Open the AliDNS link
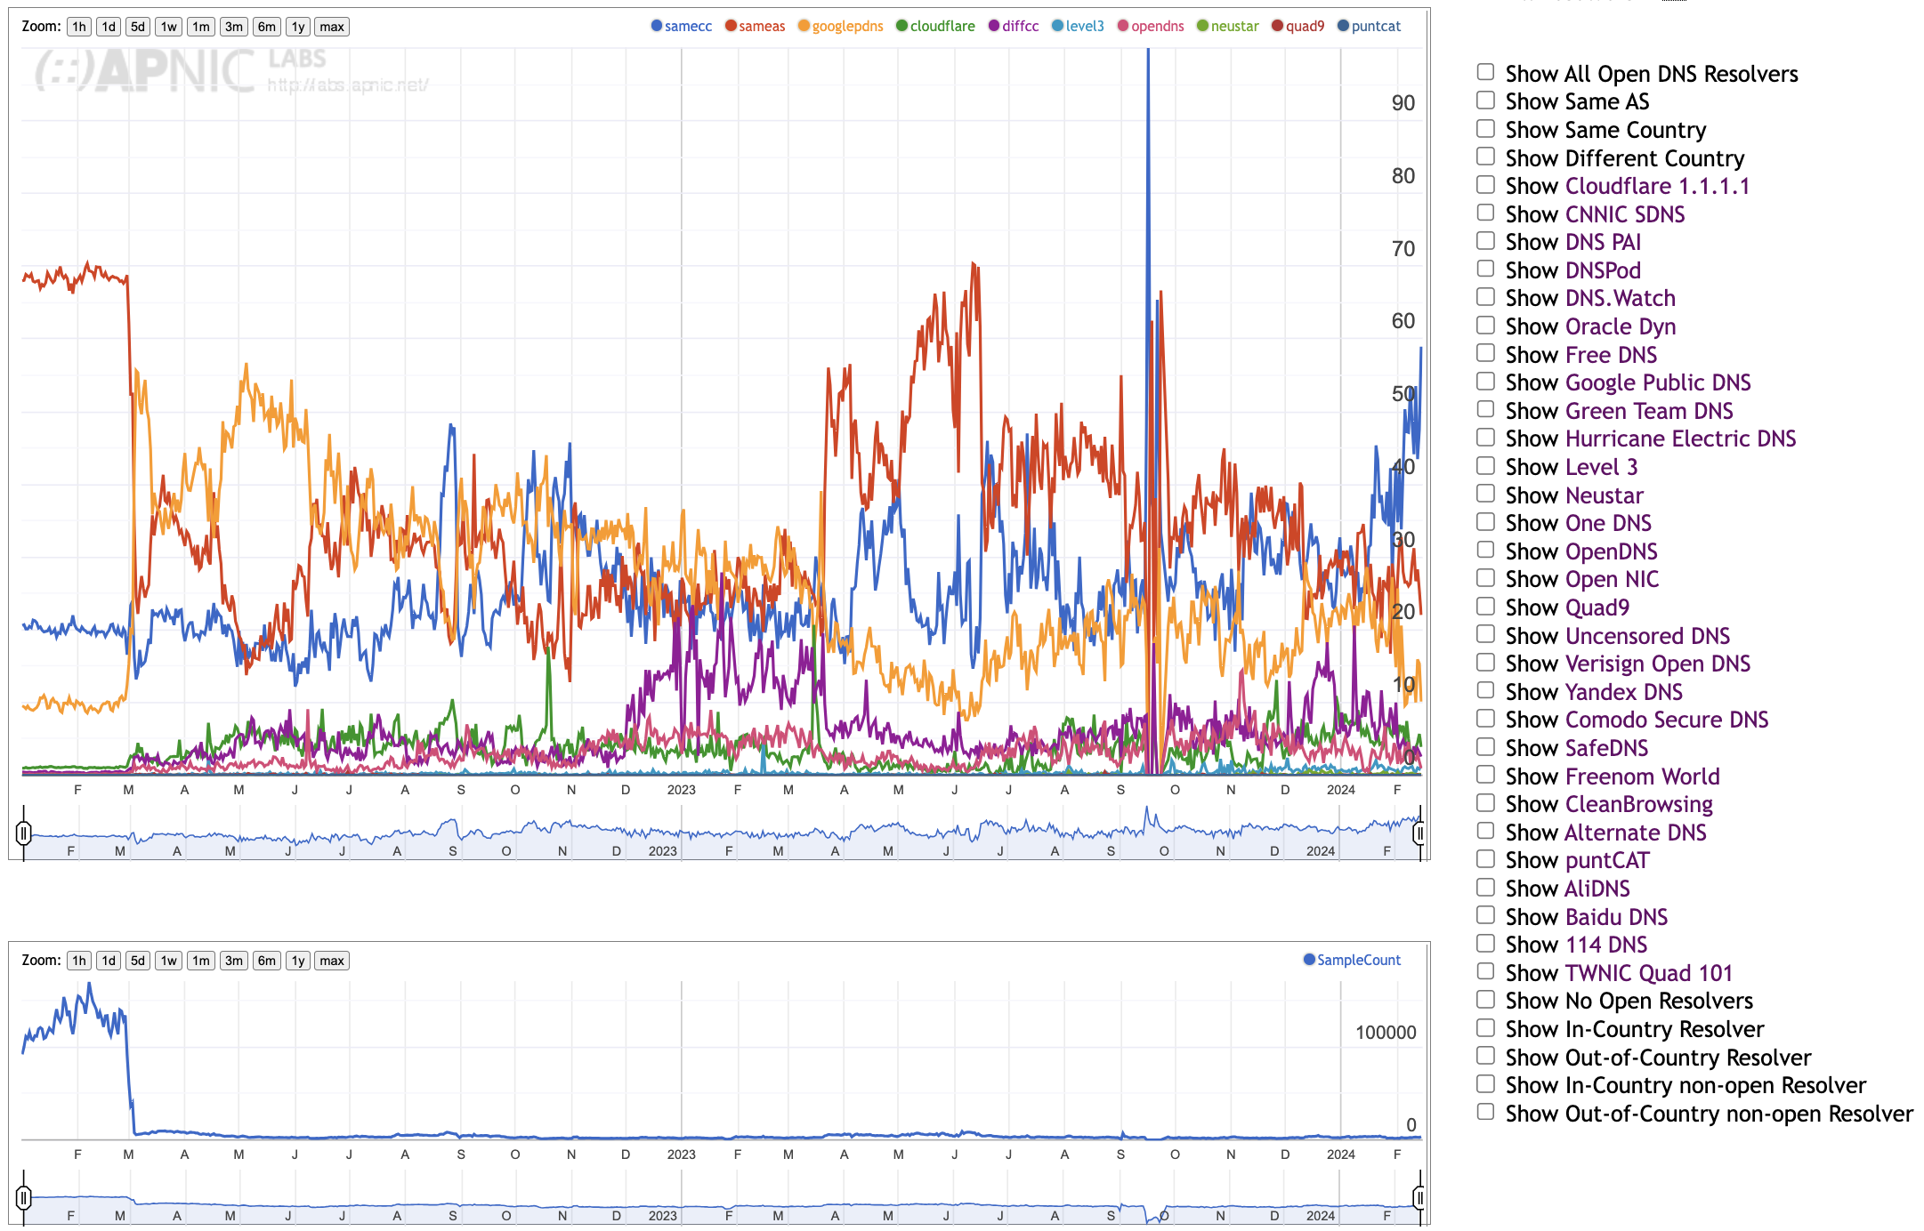This screenshot has width=1924, height=1231. pos(1597,889)
